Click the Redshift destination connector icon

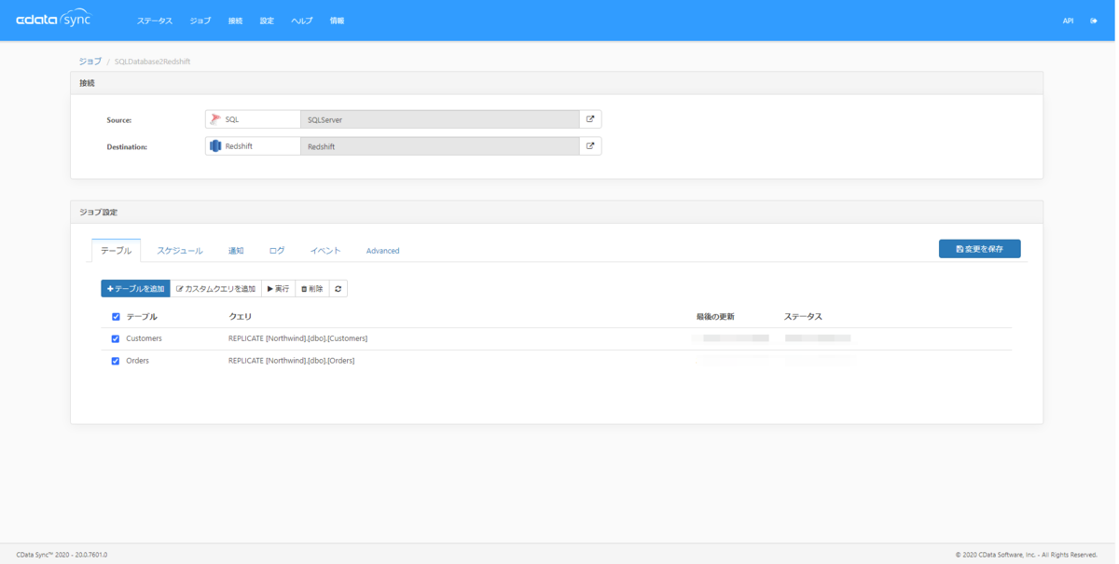[215, 146]
